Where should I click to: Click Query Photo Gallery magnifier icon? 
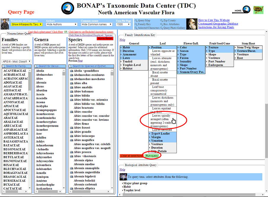161,28
